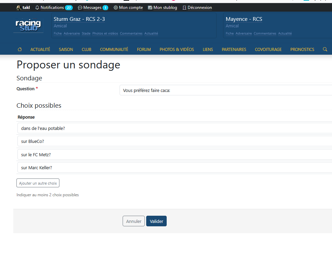Open the PRONOSTICS menu
This screenshot has width=332, height=267.
click(302, 49)
